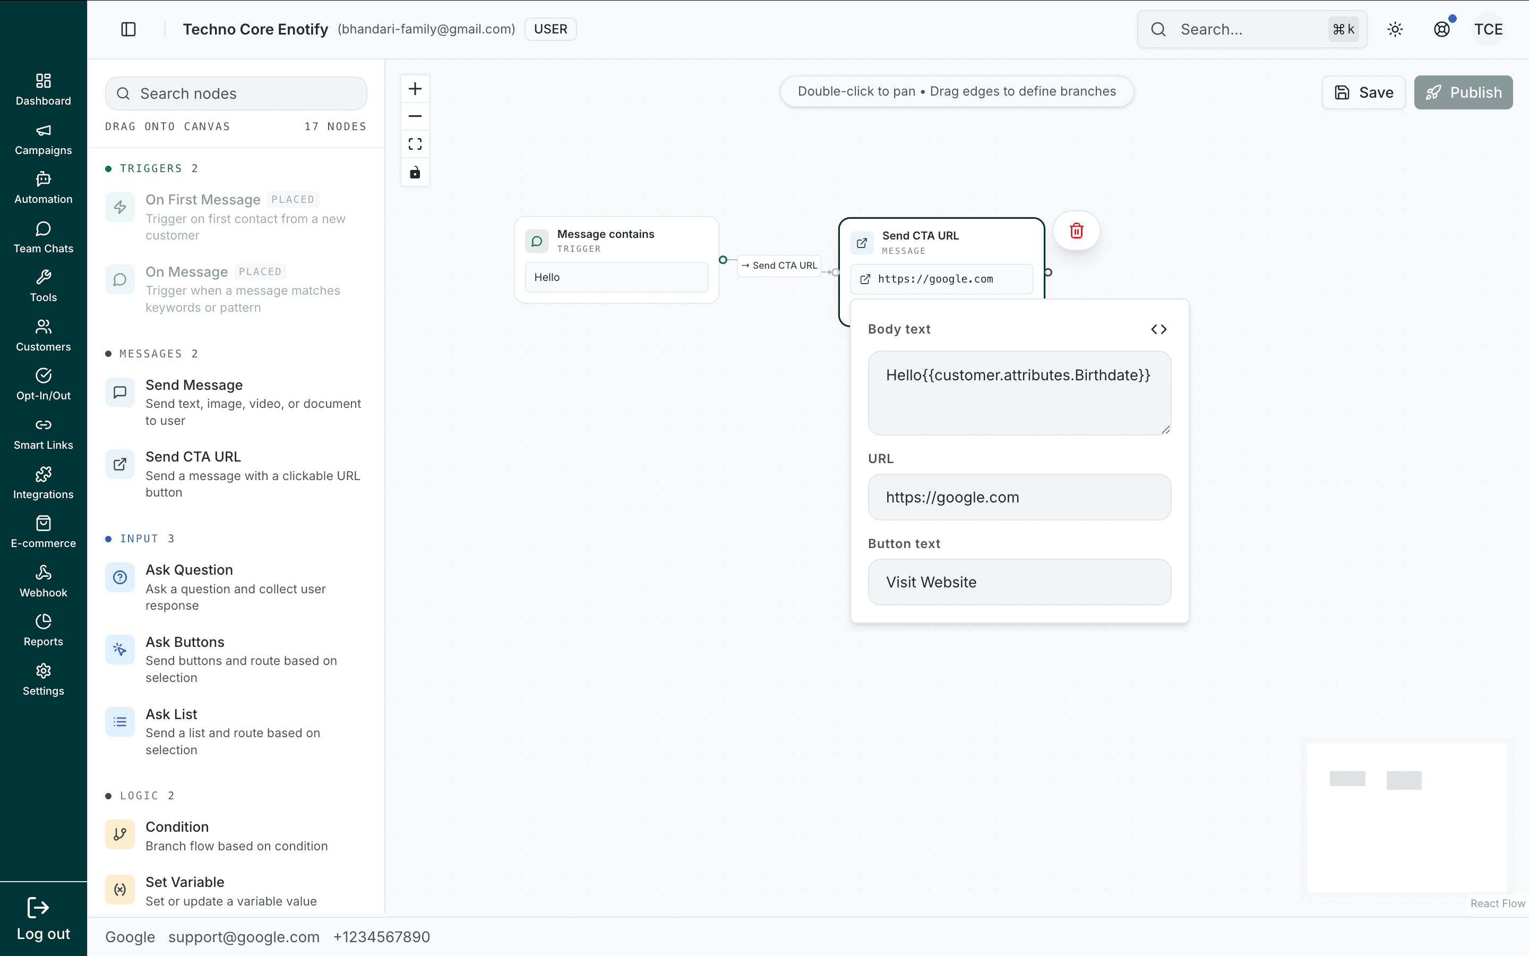Click the Search nodes input
The height and width of the screenshot is (956, 1529).
(236, 93)
